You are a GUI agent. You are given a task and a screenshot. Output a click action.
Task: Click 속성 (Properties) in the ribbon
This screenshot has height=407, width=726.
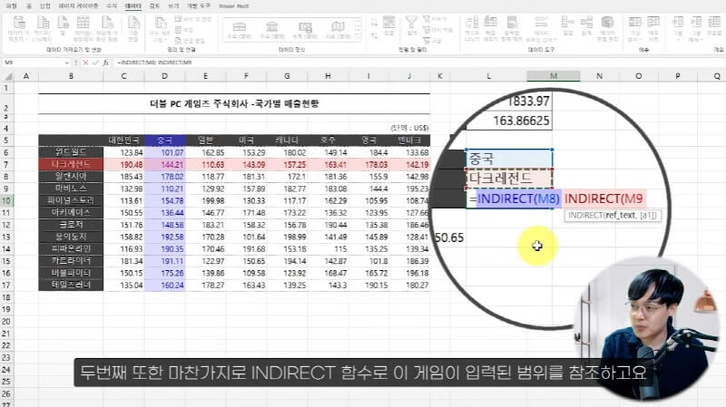click(x=185, y=30)
